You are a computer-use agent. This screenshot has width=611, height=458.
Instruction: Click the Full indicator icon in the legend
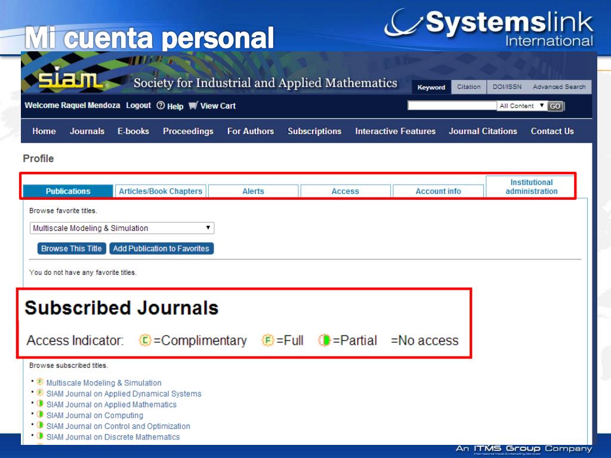[x=268, y=340]
